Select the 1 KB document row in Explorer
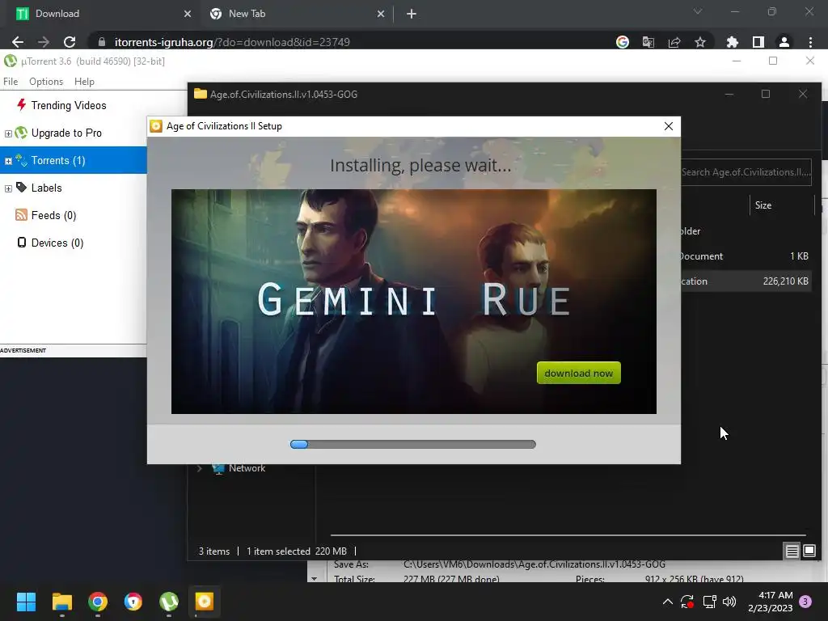The width and height of the screenshot is (828, 621). [x=745, y=256]
